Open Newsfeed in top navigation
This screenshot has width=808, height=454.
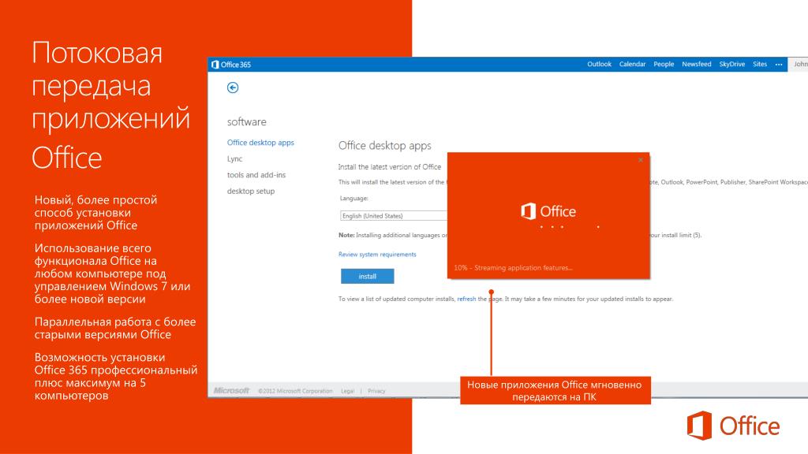pyautogui.click(x=697, y=65)
